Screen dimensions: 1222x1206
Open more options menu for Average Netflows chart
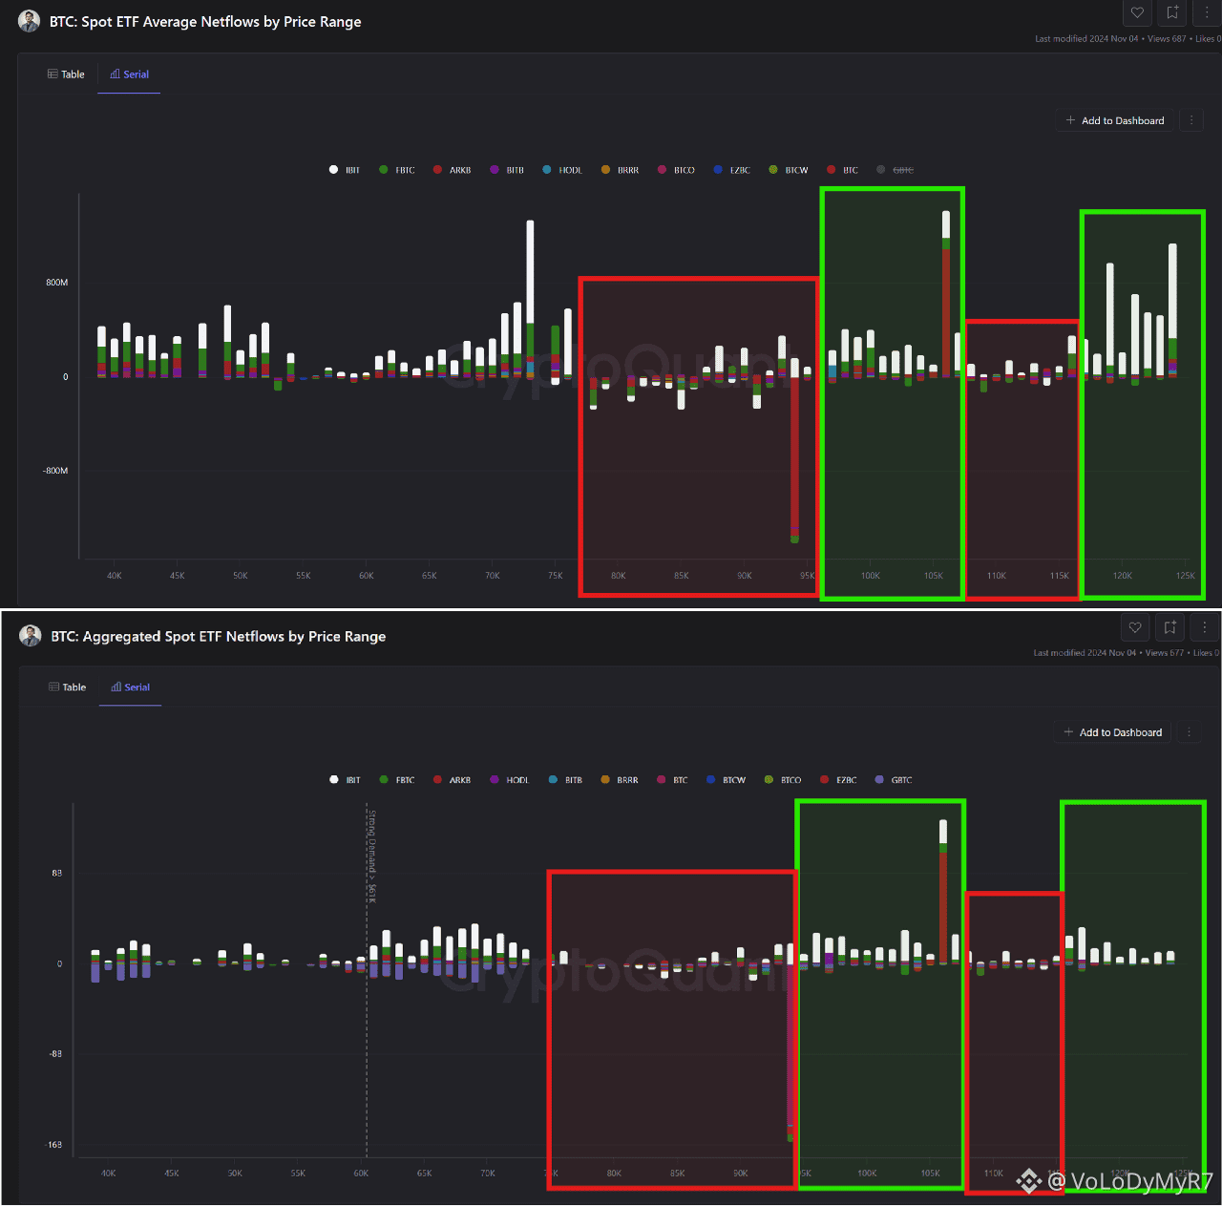pos(1207,12)
